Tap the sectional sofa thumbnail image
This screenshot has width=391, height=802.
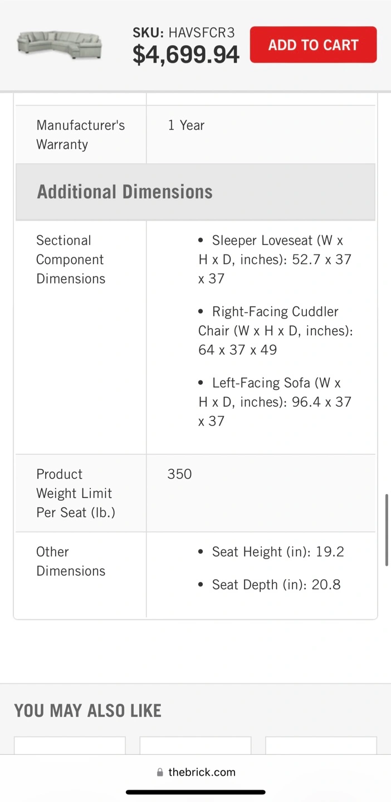60,45
